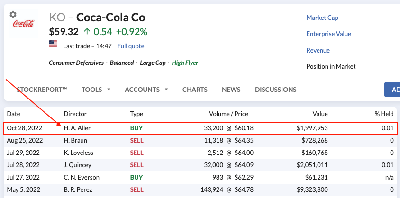
Task: Click the US flag icon
Action: (53, 44)
